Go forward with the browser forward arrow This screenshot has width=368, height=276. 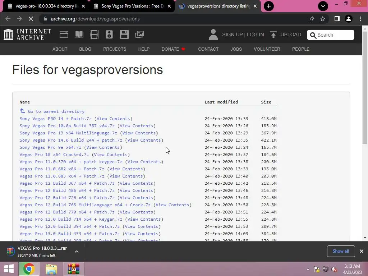[19, 19]
